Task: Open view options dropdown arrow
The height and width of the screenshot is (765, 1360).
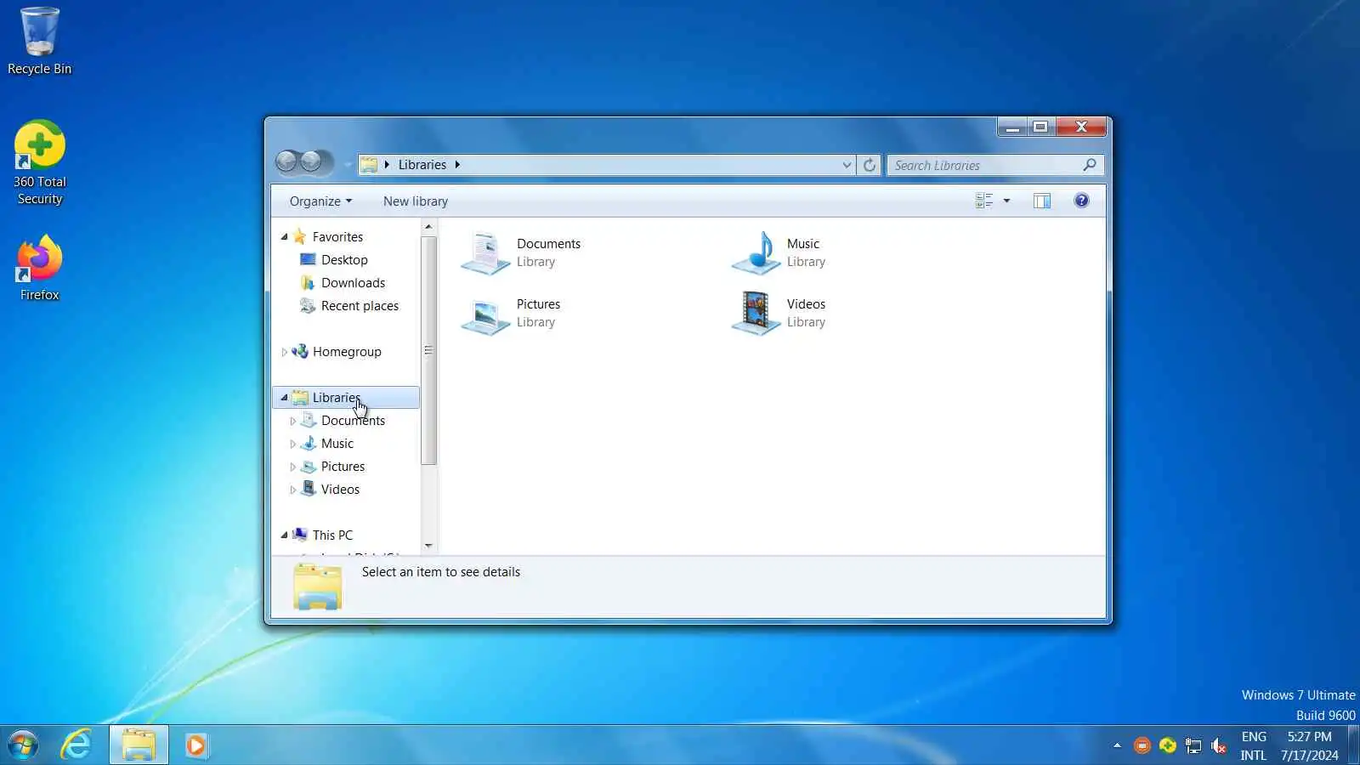Action: coord(1006,201)
